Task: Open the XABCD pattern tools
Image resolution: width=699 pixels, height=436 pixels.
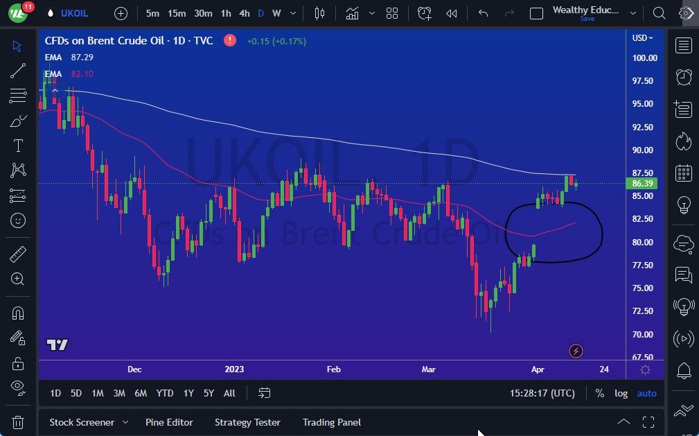Action: 18,171
